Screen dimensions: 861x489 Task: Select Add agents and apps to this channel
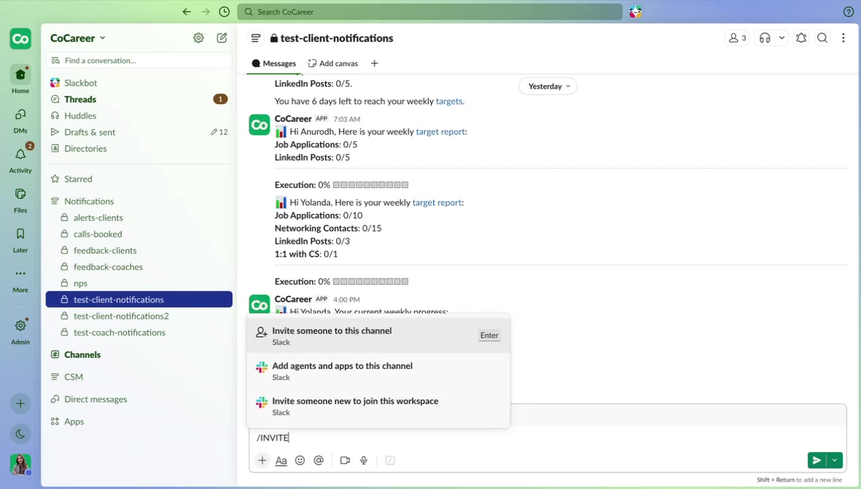tap(378, 371)
